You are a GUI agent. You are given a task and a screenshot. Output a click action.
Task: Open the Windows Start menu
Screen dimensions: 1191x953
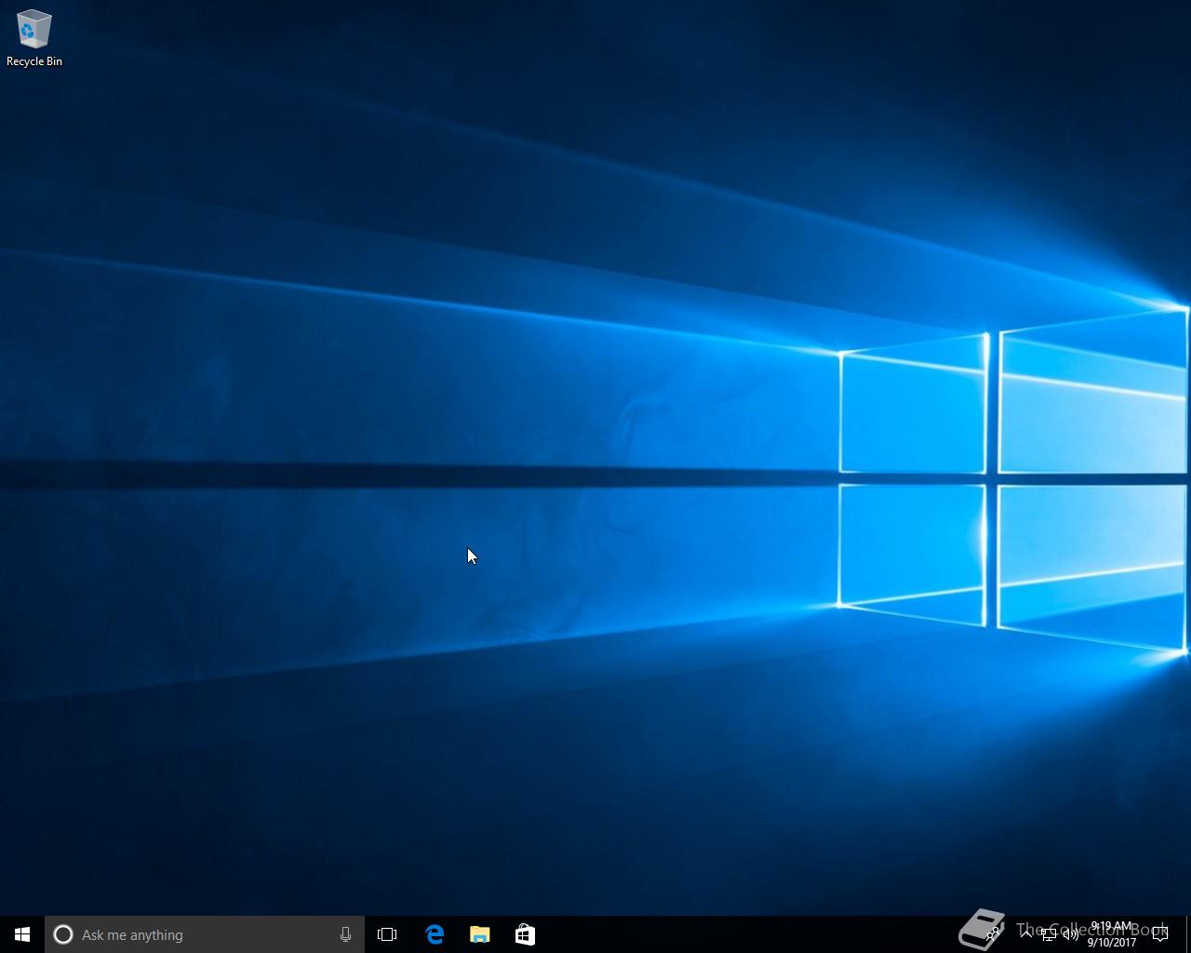tap(22, 934)
